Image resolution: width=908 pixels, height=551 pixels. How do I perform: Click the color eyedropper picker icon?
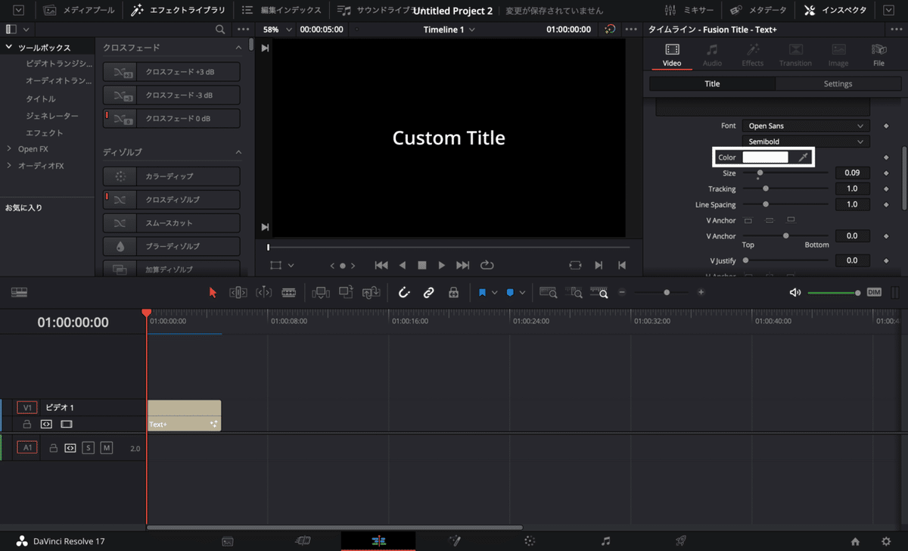click(x=804, y=157)
